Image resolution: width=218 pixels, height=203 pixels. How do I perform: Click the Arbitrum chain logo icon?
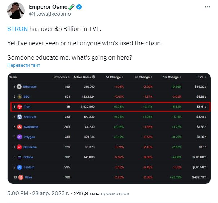[x=19, y=117]
